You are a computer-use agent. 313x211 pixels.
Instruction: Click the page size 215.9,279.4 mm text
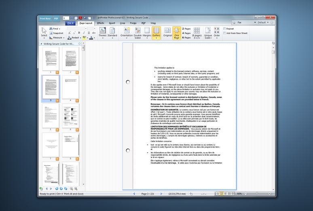point(177,194)
